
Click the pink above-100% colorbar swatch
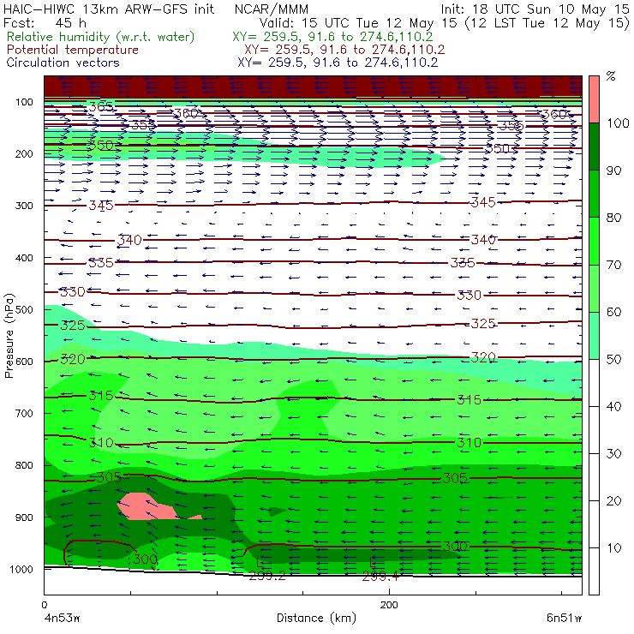coord(594,99)
